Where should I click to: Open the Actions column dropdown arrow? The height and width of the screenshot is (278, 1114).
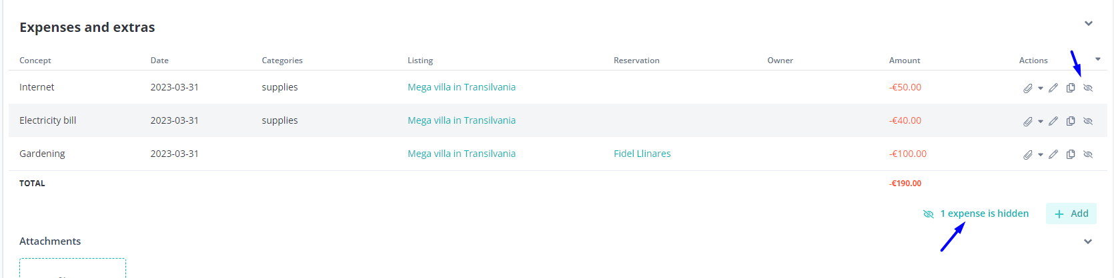(x=1098, y=59)
